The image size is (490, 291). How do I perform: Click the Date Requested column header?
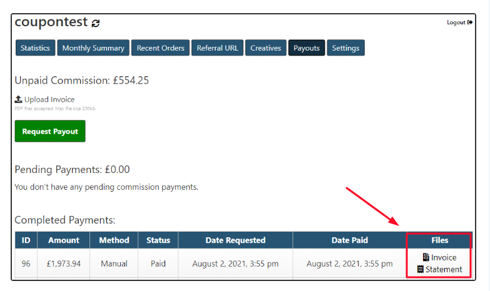235,240
